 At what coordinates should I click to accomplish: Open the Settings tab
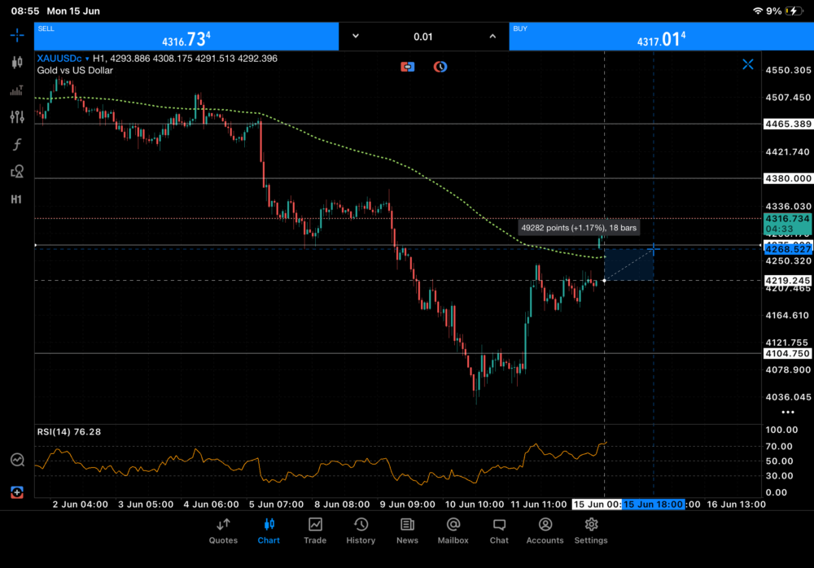click(x=591, y=531)
